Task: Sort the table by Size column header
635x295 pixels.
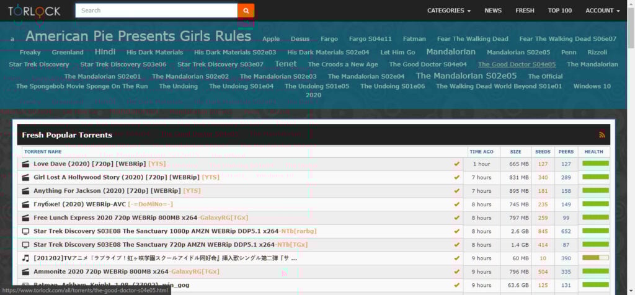Action: (x=515, y=152)
